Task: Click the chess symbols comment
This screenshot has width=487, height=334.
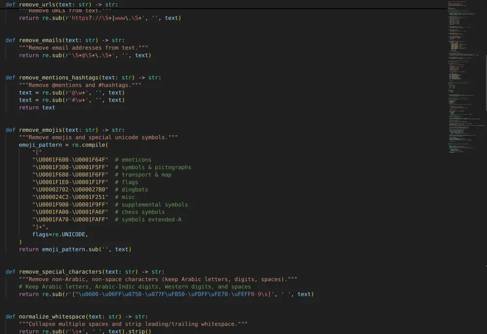Action: (x=143, y=212)
